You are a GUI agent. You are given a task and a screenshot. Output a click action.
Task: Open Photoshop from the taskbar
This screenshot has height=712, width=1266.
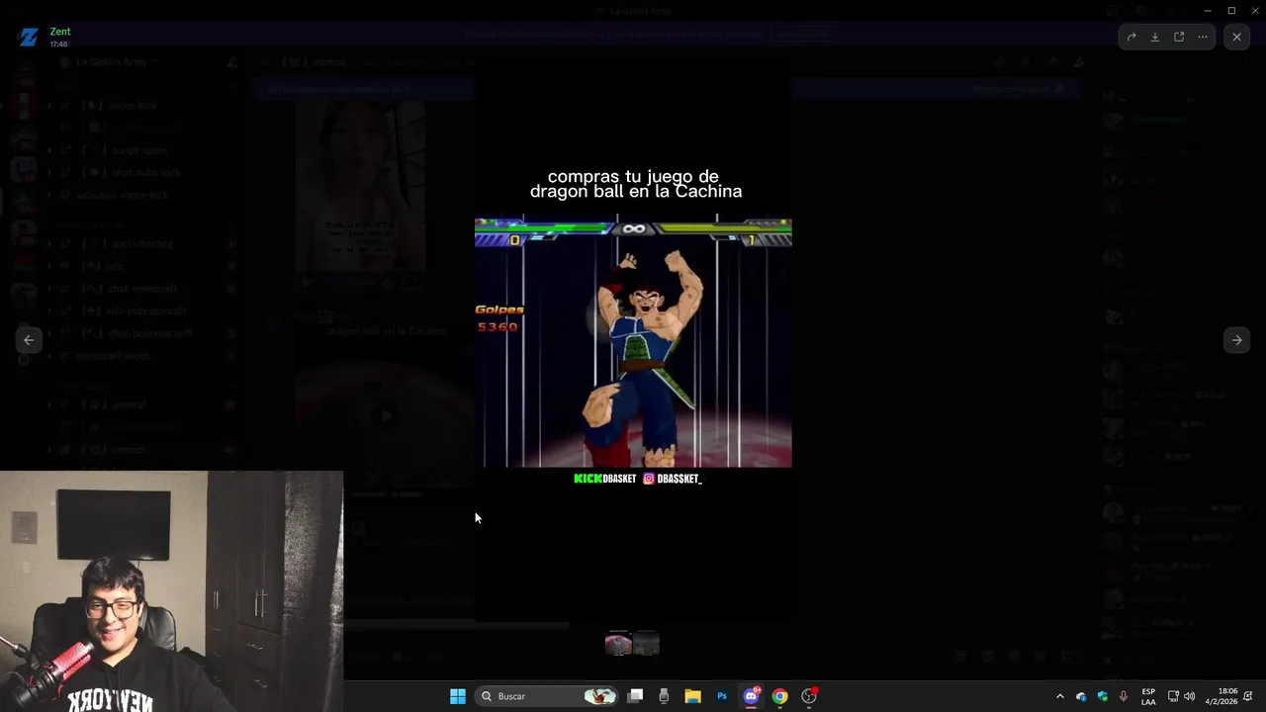click(x=722, y=696)
